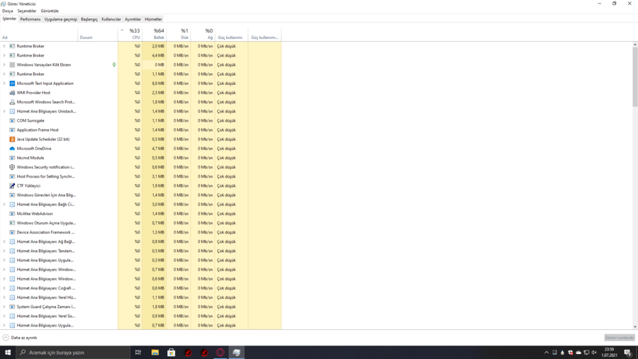The height and width of the screenshot is (359, 638).
Task: Click the vertical scrollbar down arrow
Action: pyautogui.click(x=634, y=326)
